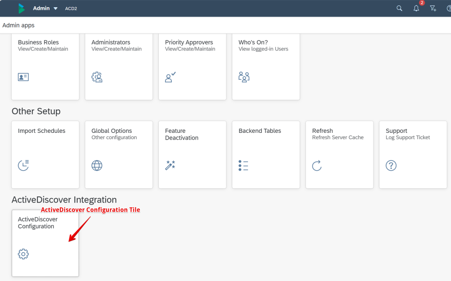Click the Support question mark icon
Viewport: 451px width, 281px height.
pyautogui.click(x=391, y=166)
